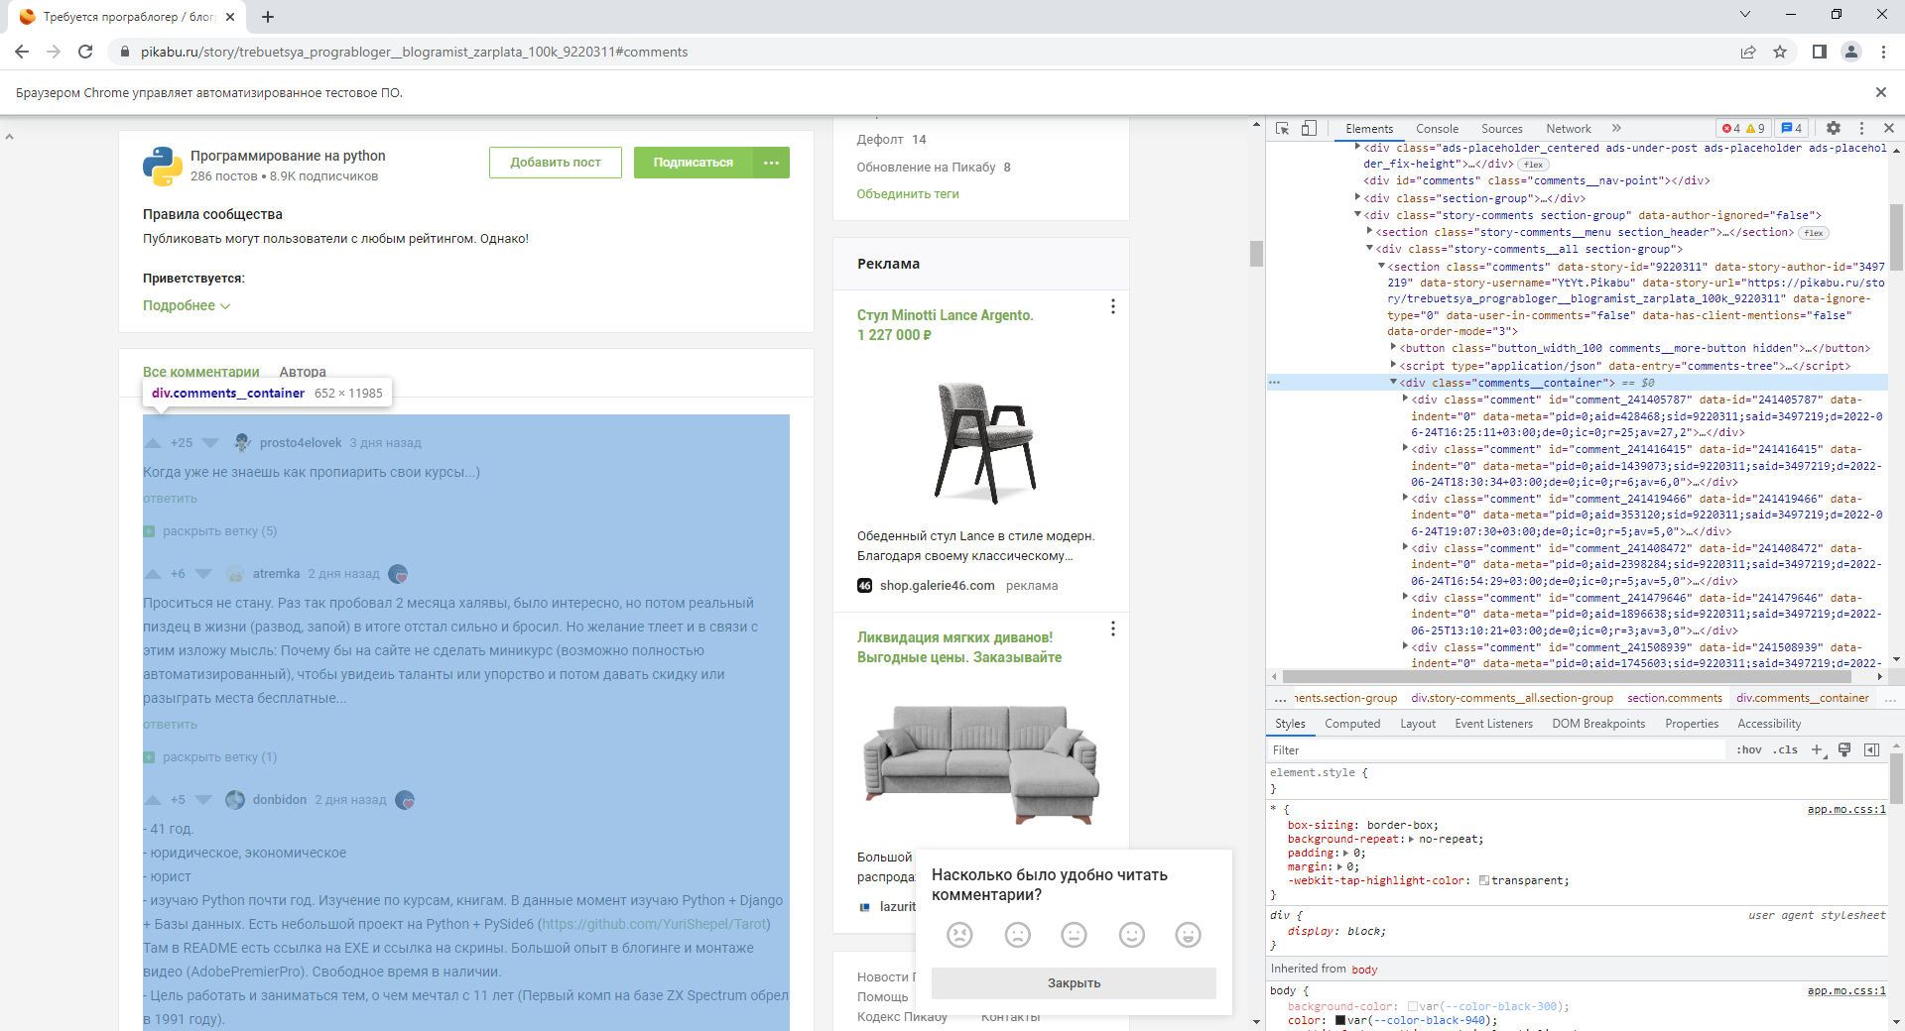Expand the comment_241405787 div node

click(x=1405, y=399)
